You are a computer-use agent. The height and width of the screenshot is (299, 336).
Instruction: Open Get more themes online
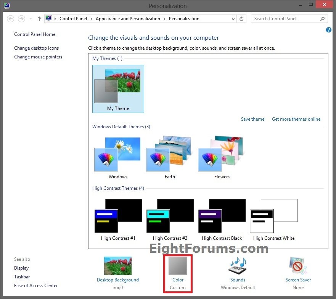[x=296, y=119]
